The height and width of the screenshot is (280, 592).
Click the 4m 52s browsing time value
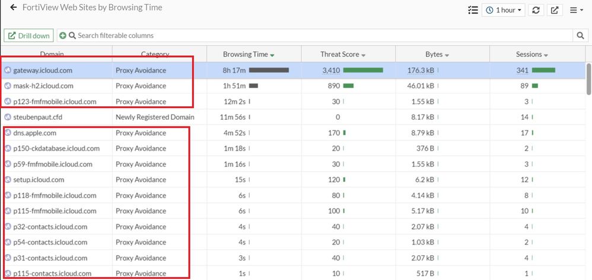234,133
